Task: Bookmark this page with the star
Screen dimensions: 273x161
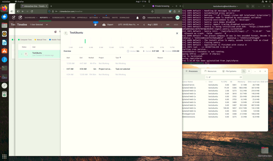Action: click(152, 11)
